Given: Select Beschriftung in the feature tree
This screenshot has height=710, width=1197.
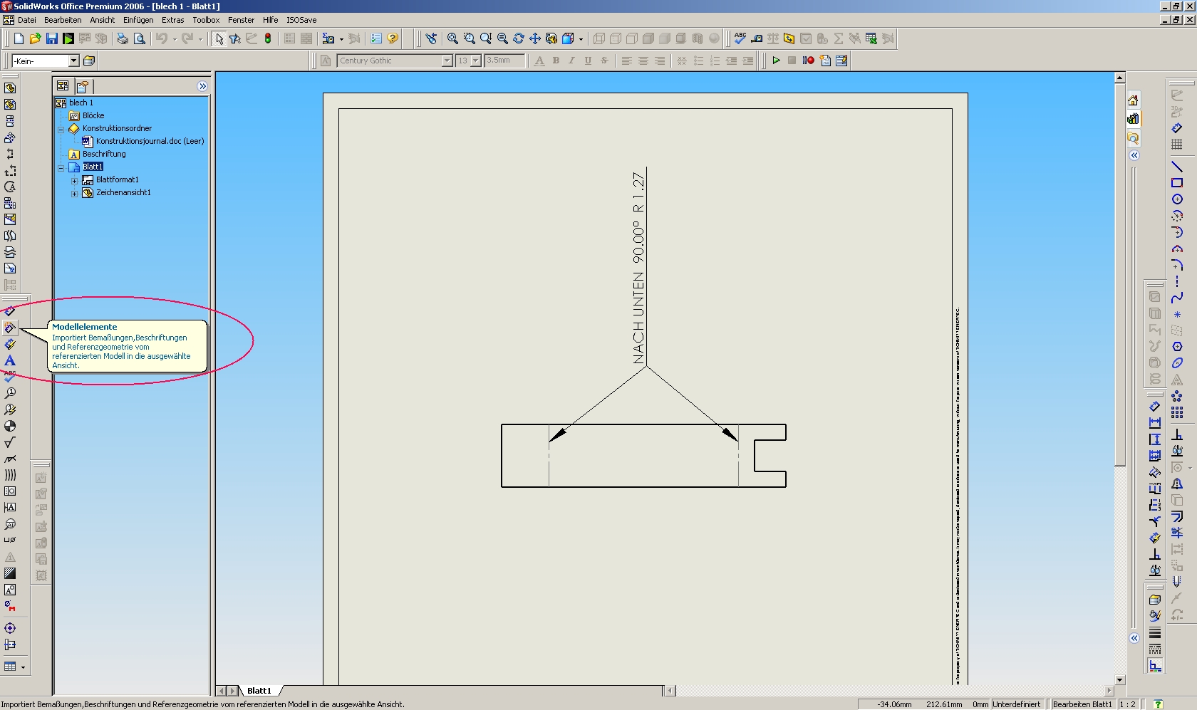Looking at the screenshot, I should pos(104,154).
